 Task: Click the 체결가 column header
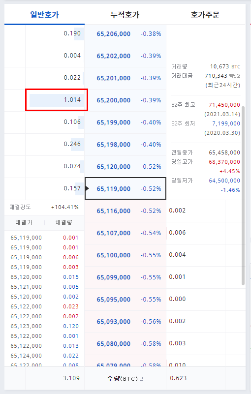point(24,222)
